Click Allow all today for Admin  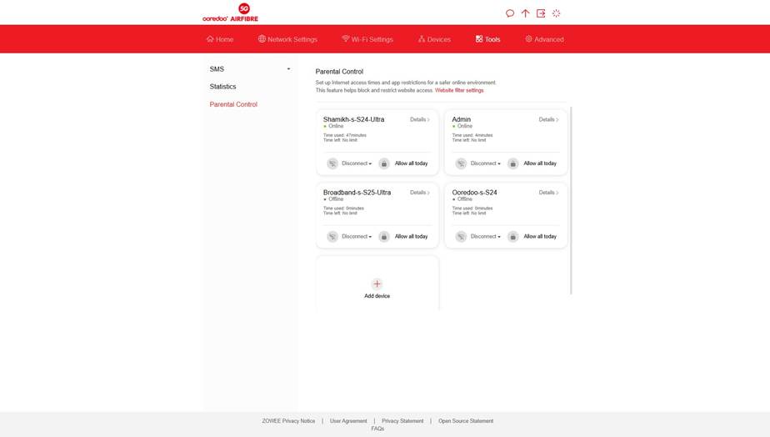[x=540, y=163]
